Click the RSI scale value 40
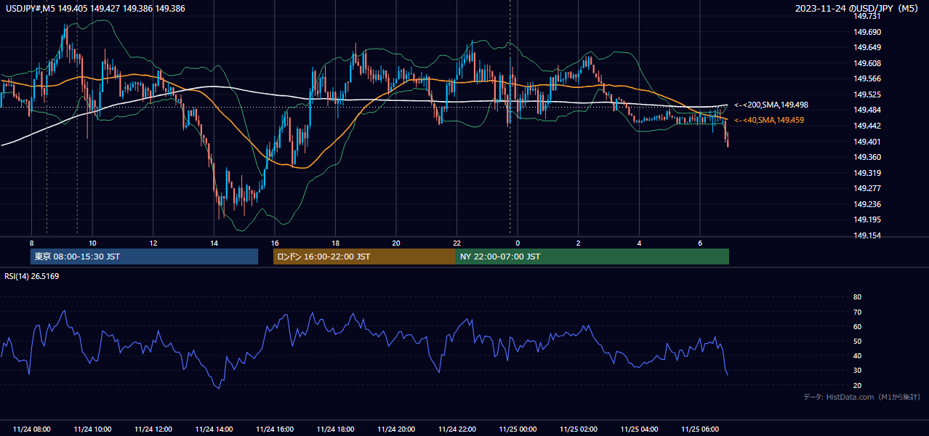This screenshot has width=929, height=436. [857, 355]
